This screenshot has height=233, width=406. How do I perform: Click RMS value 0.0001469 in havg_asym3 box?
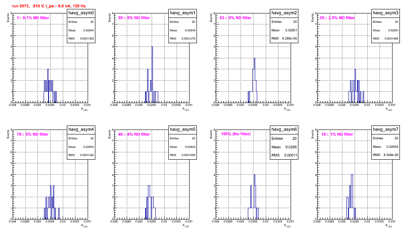point(391,39)
